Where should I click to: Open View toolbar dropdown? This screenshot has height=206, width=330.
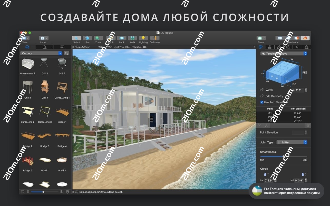25,38
